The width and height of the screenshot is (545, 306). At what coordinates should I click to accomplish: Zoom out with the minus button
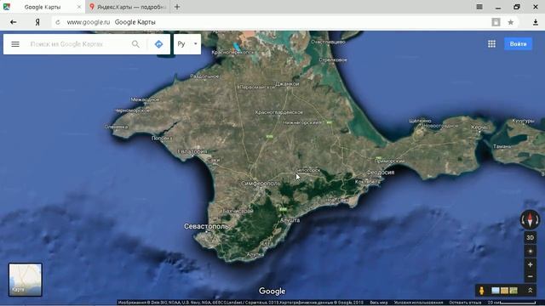(530, 276)
